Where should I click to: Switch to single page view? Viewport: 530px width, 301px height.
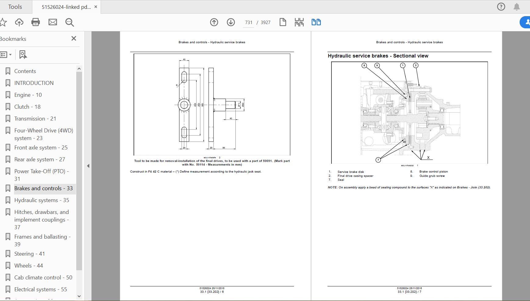click(283, 22)
